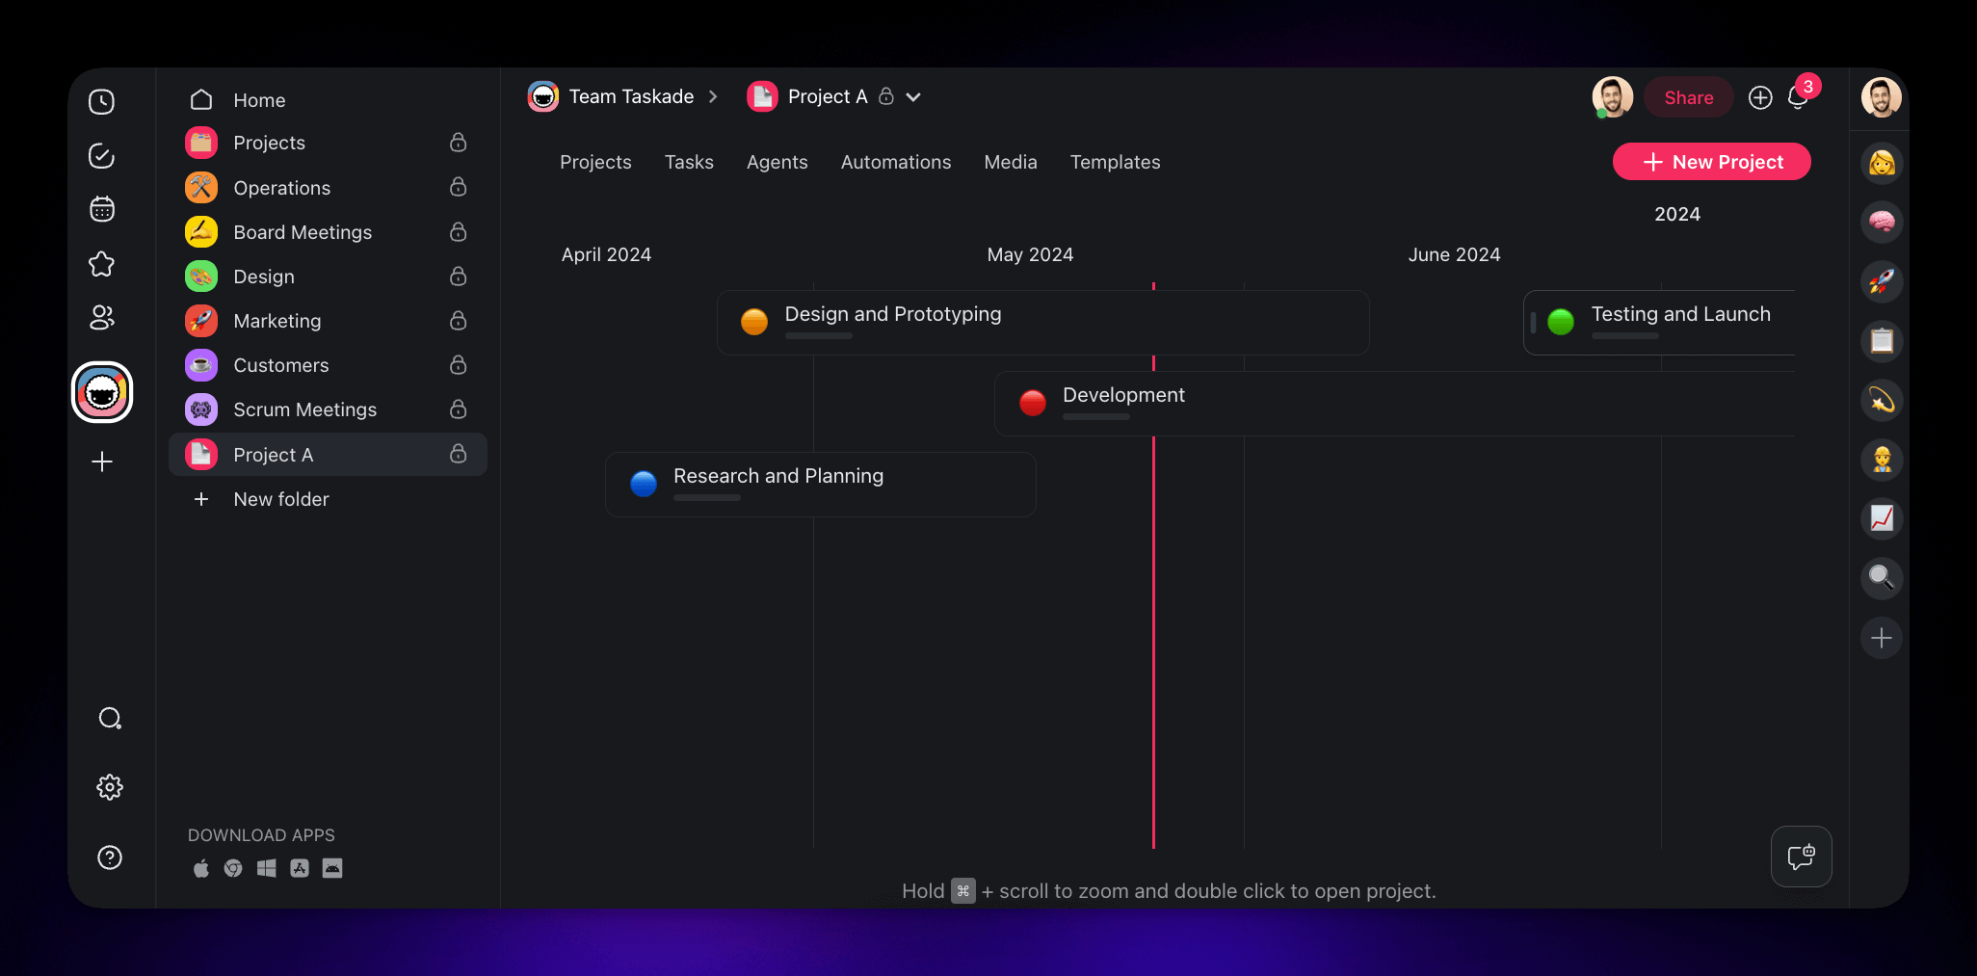1977x976 pixels.
Task: Expand the Project A title dropdown
Action: tap(912, 96)
